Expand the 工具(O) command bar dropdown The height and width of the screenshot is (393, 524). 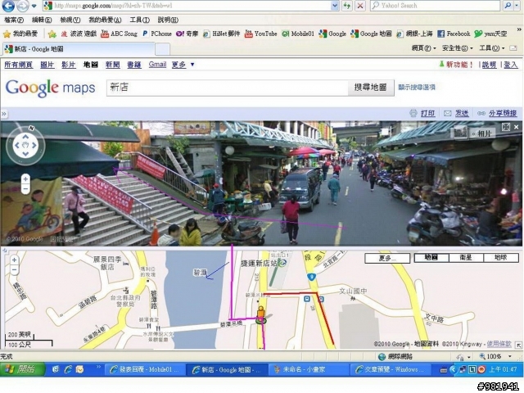[x=492, y=48]
